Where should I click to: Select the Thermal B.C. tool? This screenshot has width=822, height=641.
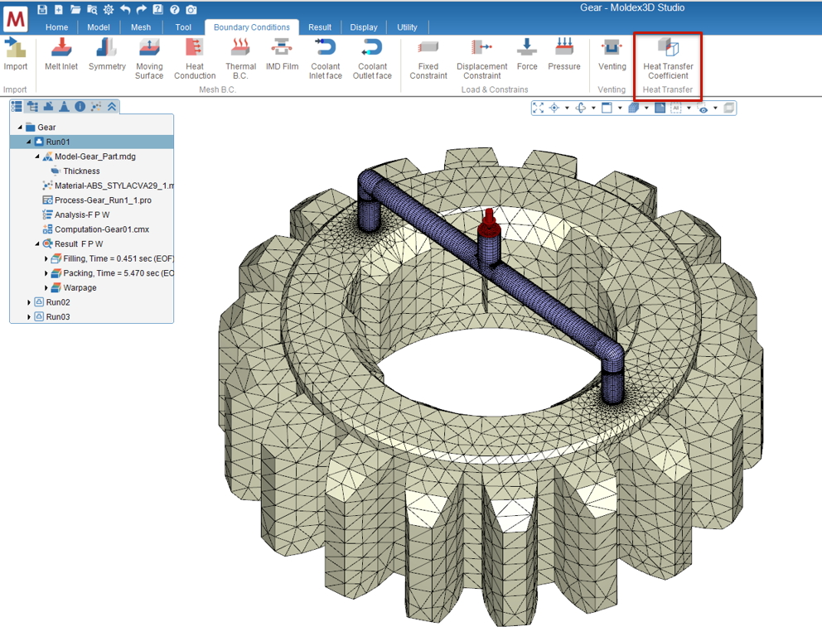tap(240, 59)
